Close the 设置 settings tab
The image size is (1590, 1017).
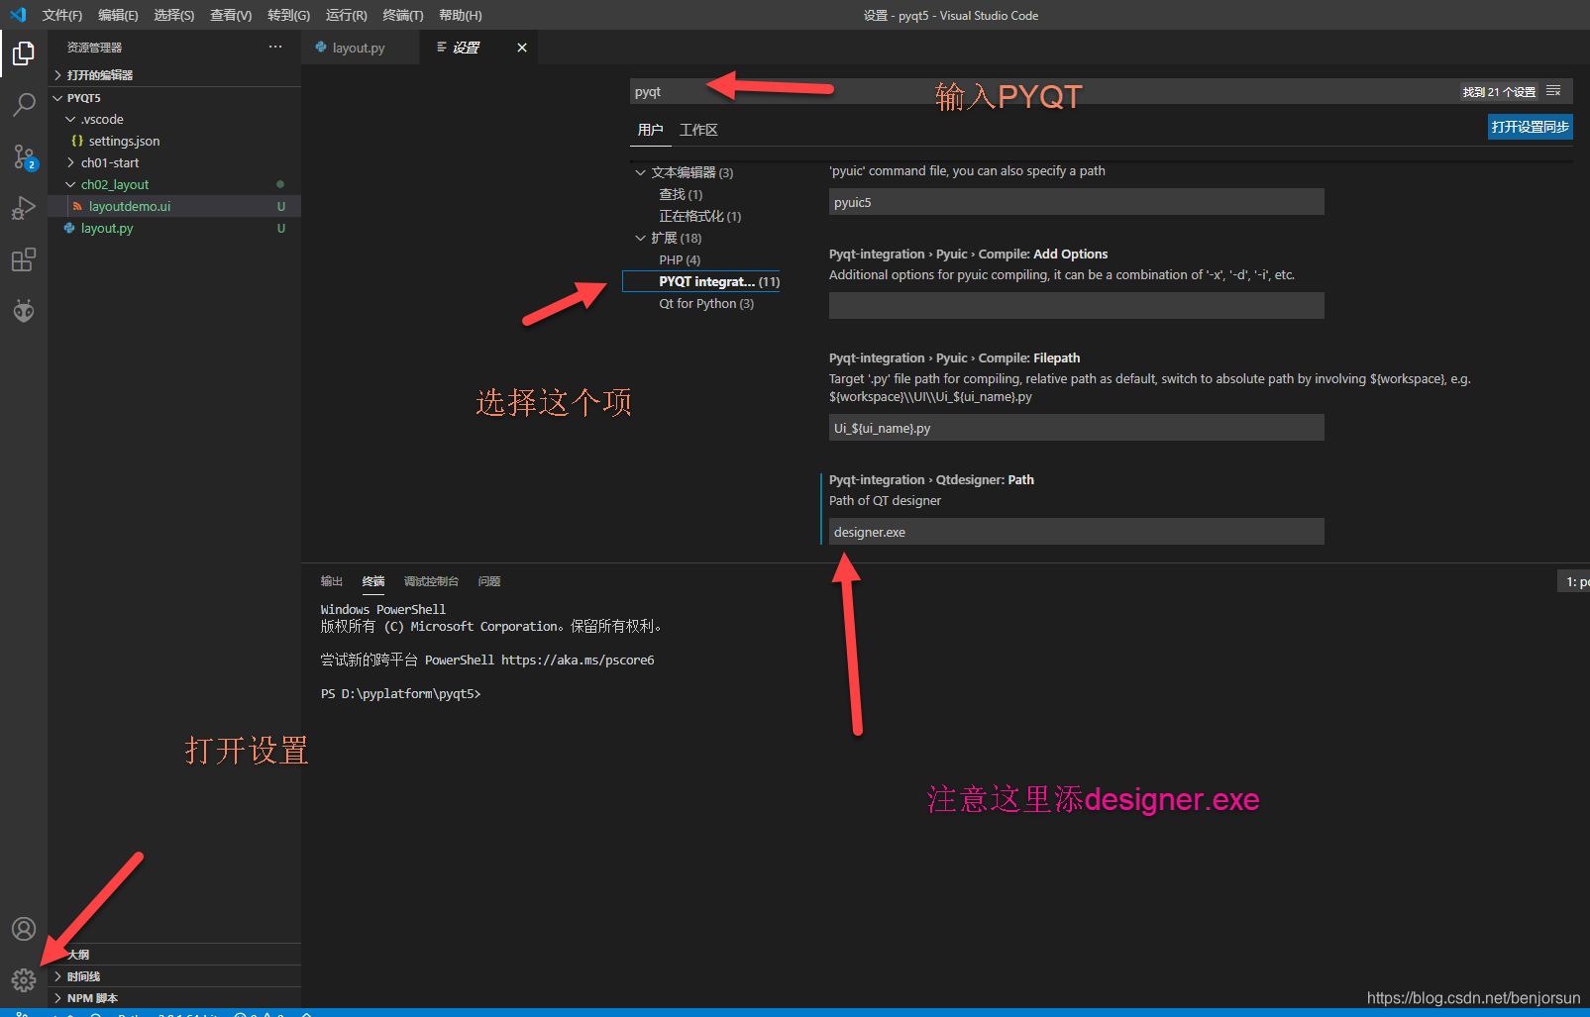522,48
